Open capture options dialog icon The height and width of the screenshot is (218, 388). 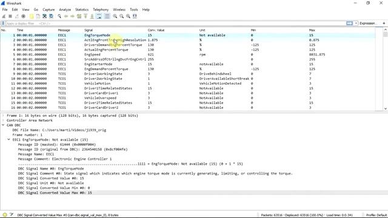(x=23, y=16)
